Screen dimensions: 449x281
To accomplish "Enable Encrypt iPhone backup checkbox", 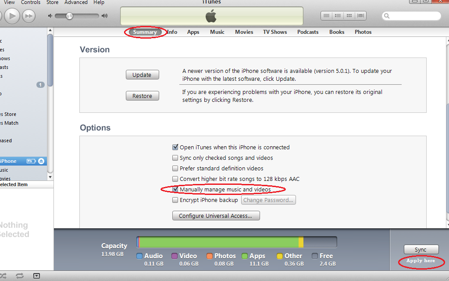I will tap(175, 200).
